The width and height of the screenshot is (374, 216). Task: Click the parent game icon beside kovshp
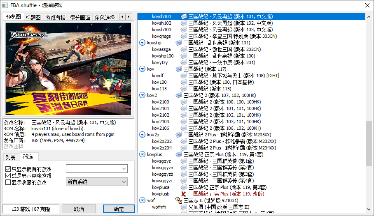(x=179, y=43)
